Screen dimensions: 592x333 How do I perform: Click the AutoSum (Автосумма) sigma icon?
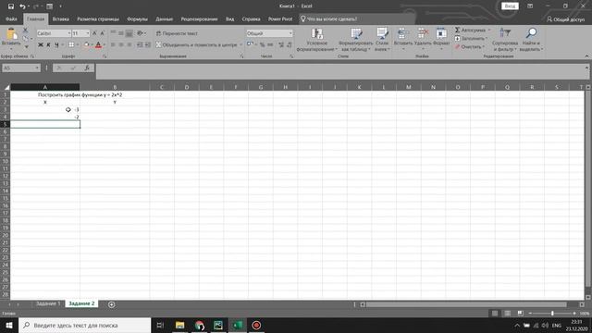pyautogui.click(x=457, y=31)
